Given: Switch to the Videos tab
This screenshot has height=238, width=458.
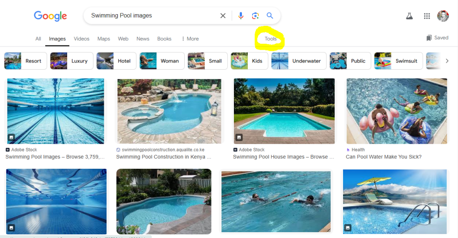Looking at the screenshot, I should pos(81,39).
